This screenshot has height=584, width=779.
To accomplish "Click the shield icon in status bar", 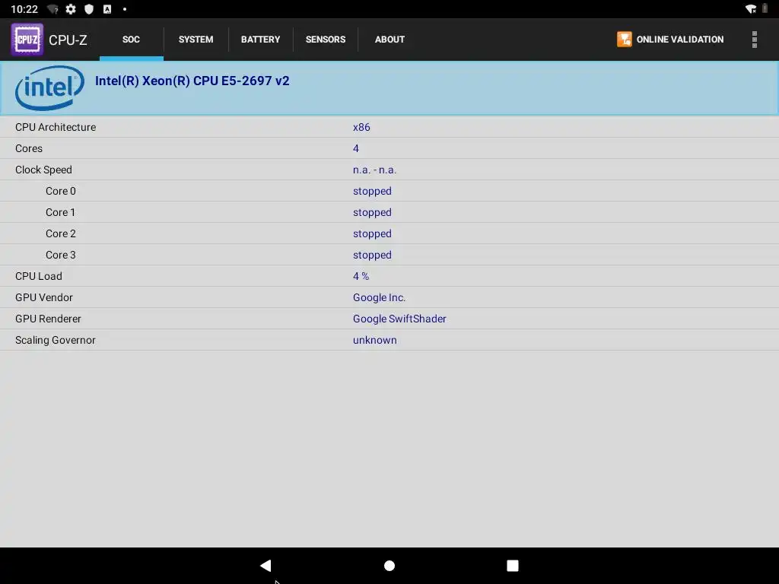I will [89, 9].
